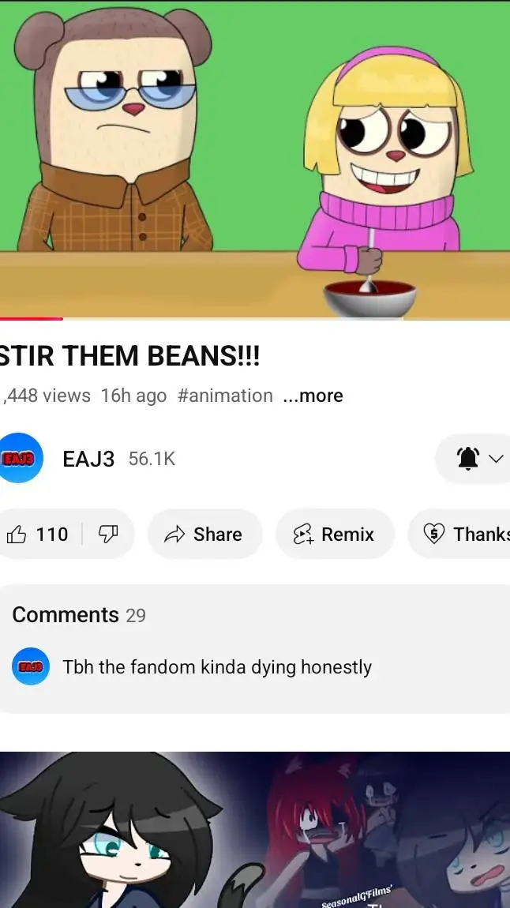Viewport: 510px width, 908px height.
Task: Dislike the video with thumbs down icon
Action: [108, 535]
